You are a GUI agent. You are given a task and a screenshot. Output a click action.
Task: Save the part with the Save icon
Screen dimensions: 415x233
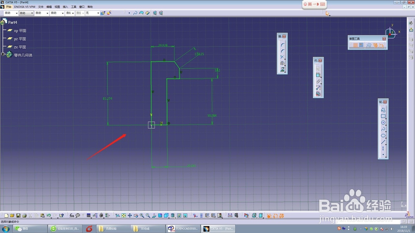pos(18,216)
